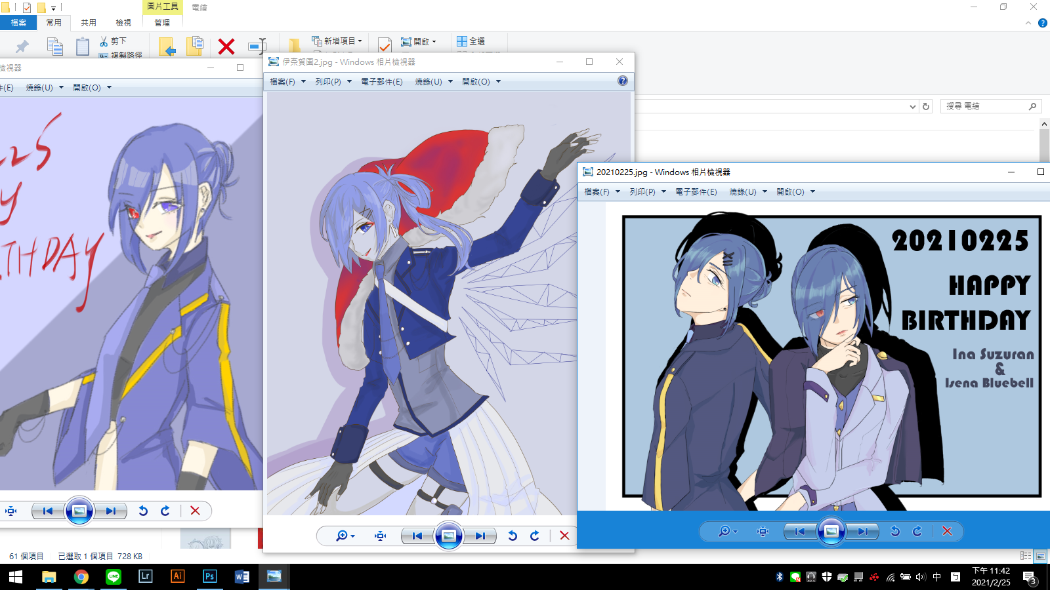Open zoom magnifier in 20210225.jpg viewer
This screenshot has height=590, width=1050.
pyautogui.click(x=727, y=531)
